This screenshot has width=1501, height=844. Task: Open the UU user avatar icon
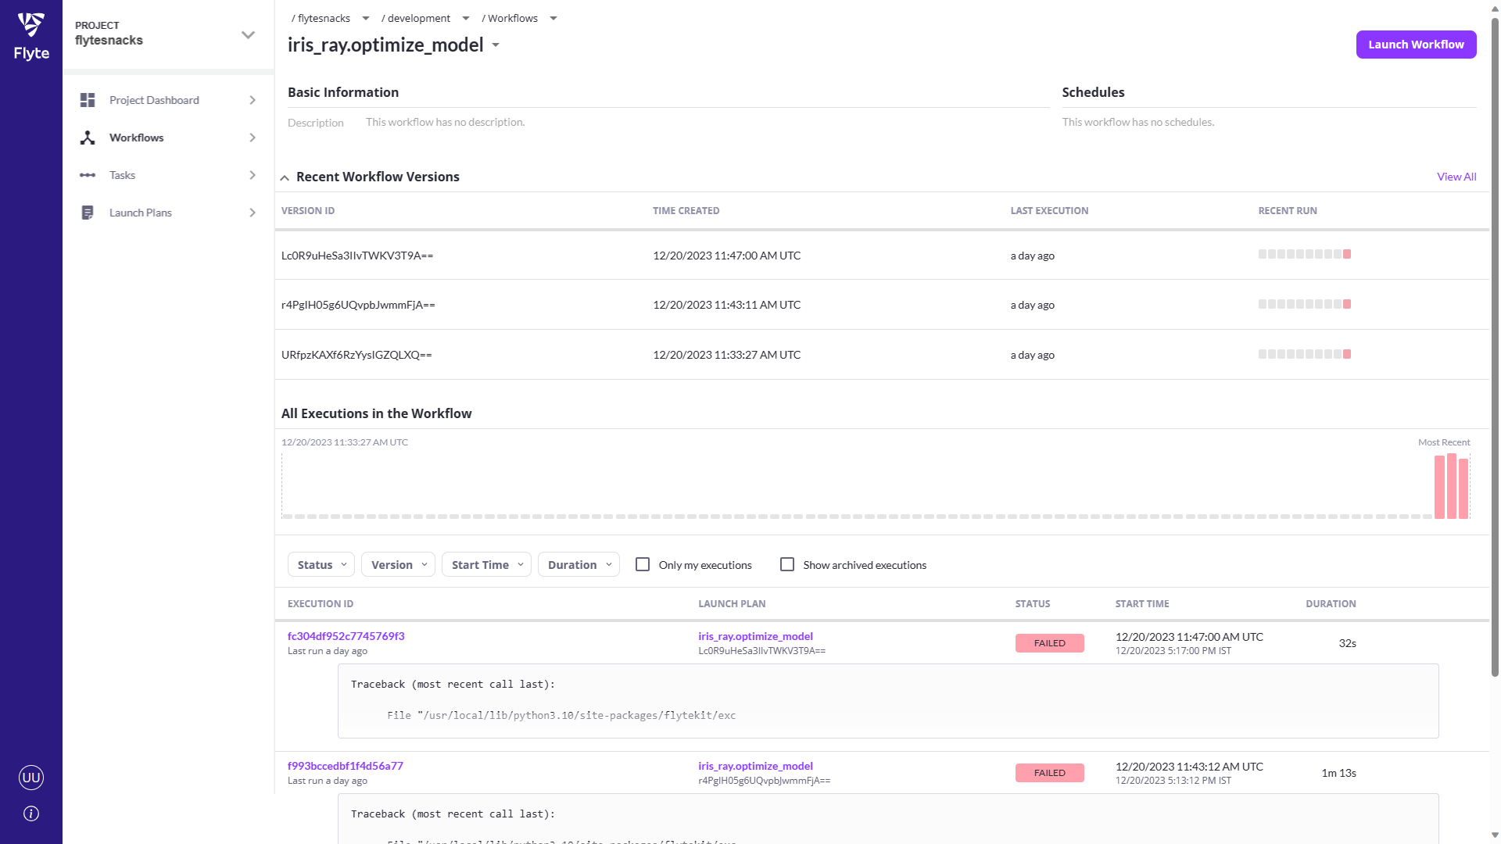tap(31, 777)
